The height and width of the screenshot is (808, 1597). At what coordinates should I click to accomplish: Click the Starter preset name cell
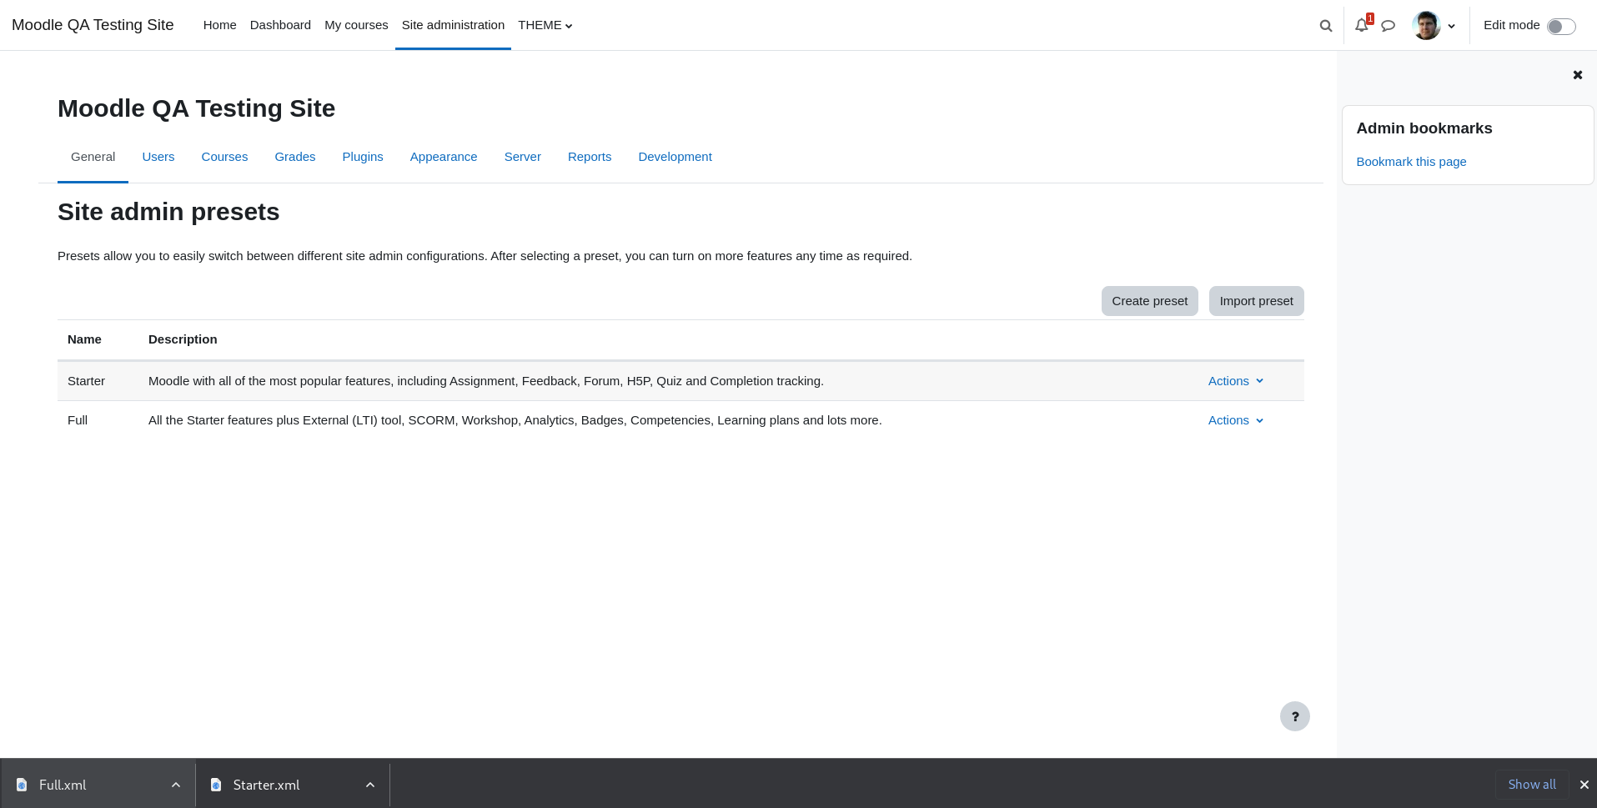click(x=86, y=381)
